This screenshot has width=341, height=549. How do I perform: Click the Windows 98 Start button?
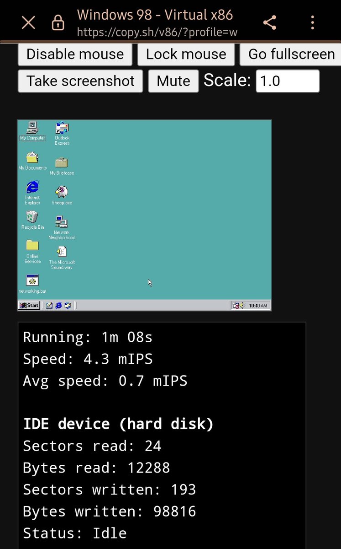29,306
